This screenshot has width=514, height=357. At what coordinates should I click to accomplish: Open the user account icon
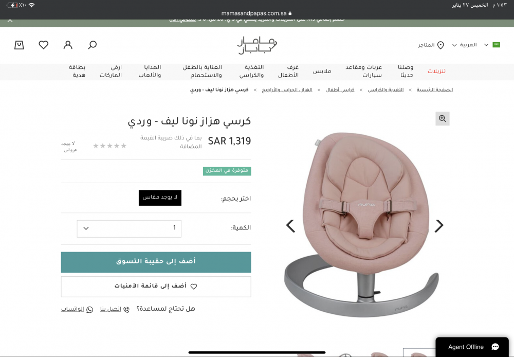[68, 45]
